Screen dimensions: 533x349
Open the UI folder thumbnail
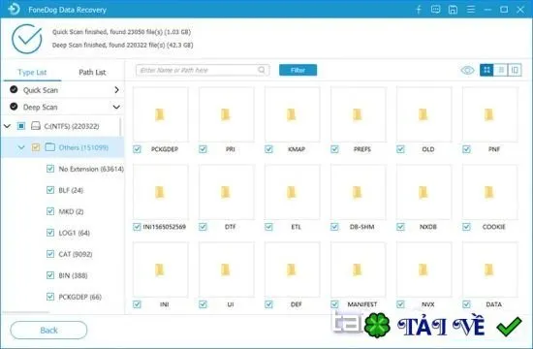226,270
